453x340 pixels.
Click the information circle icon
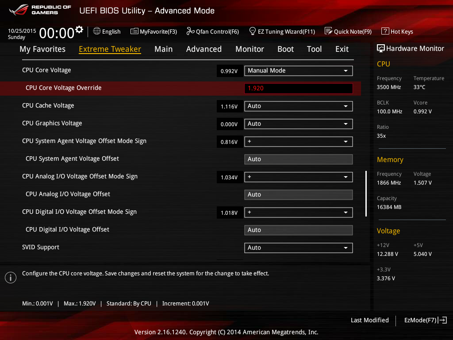pyautogui.click(x=11, y=278)
